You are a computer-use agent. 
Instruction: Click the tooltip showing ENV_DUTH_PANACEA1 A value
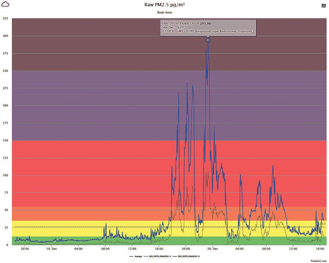coord(208,28)
